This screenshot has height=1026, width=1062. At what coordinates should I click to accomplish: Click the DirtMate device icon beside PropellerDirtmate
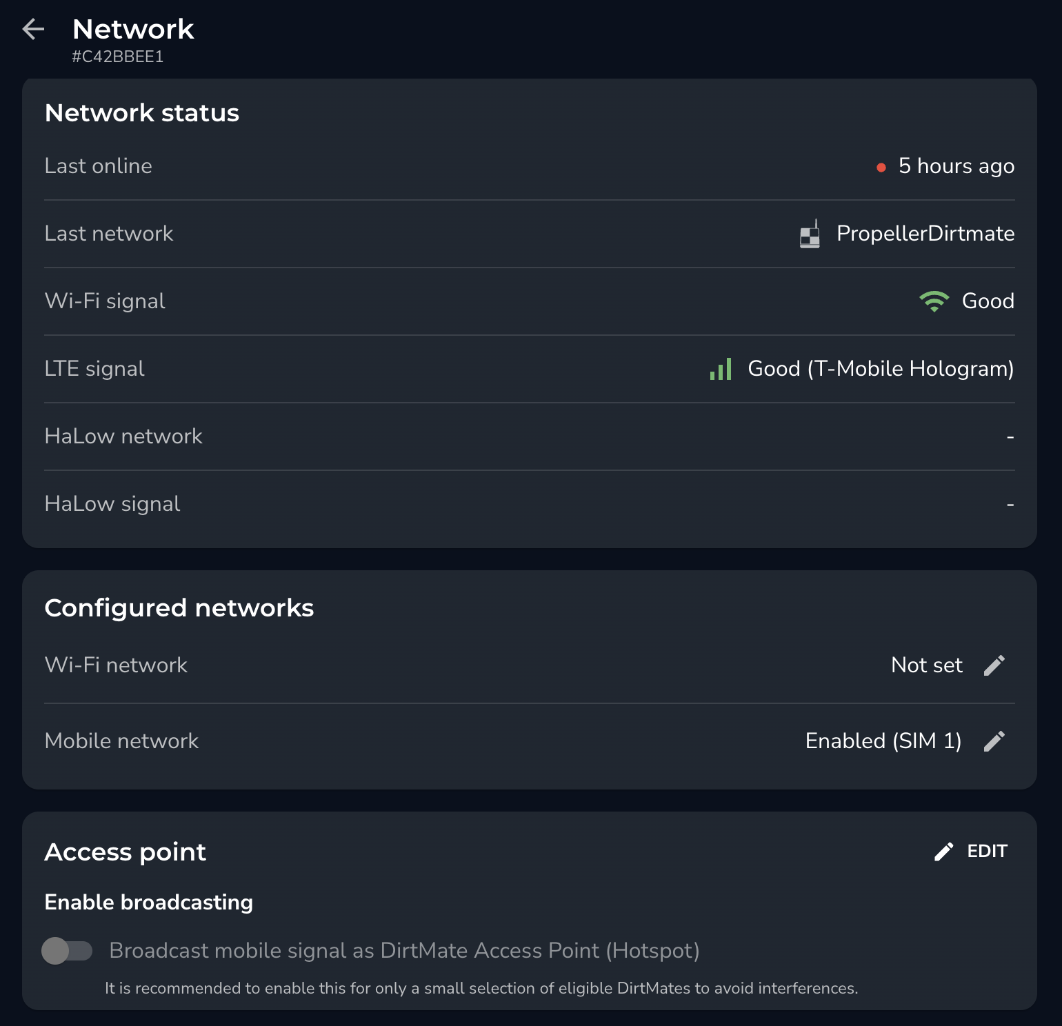[810, 234]
